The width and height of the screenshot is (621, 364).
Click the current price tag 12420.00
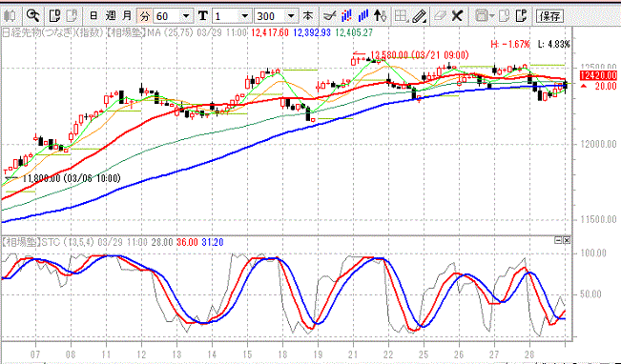coord(598,75)
